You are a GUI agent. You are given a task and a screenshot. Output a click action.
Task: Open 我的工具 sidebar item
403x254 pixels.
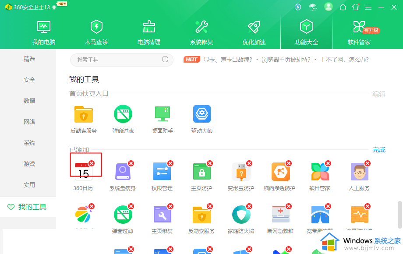coord(28,207)
